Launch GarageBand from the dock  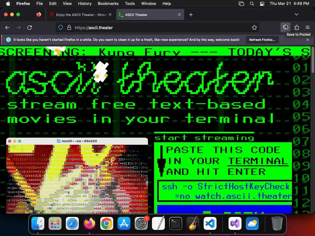point(193,223)
